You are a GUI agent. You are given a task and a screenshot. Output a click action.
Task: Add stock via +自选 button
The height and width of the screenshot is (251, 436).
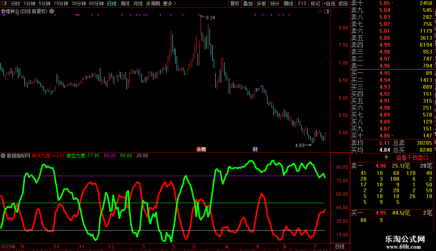[329, 3]
